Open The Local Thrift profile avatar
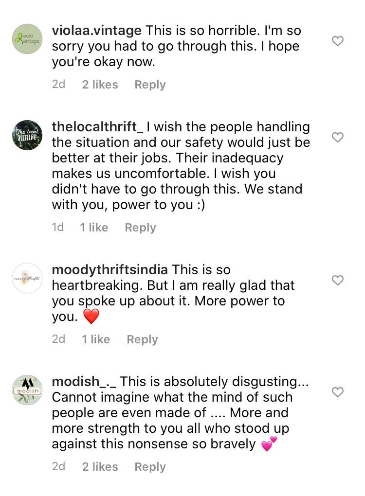 (27, 135)
